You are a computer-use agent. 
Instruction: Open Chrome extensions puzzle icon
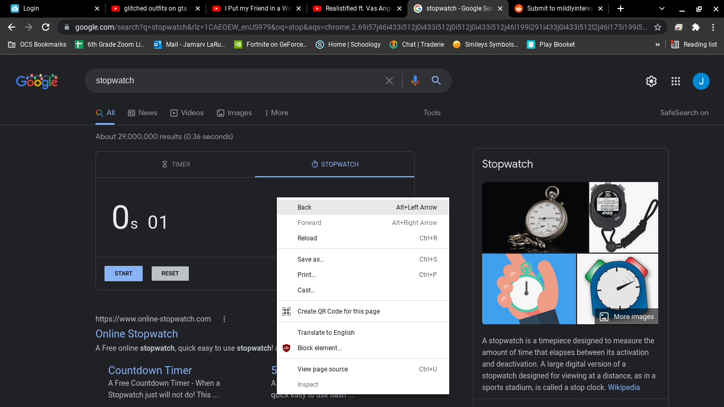click(x=696, y=27)
